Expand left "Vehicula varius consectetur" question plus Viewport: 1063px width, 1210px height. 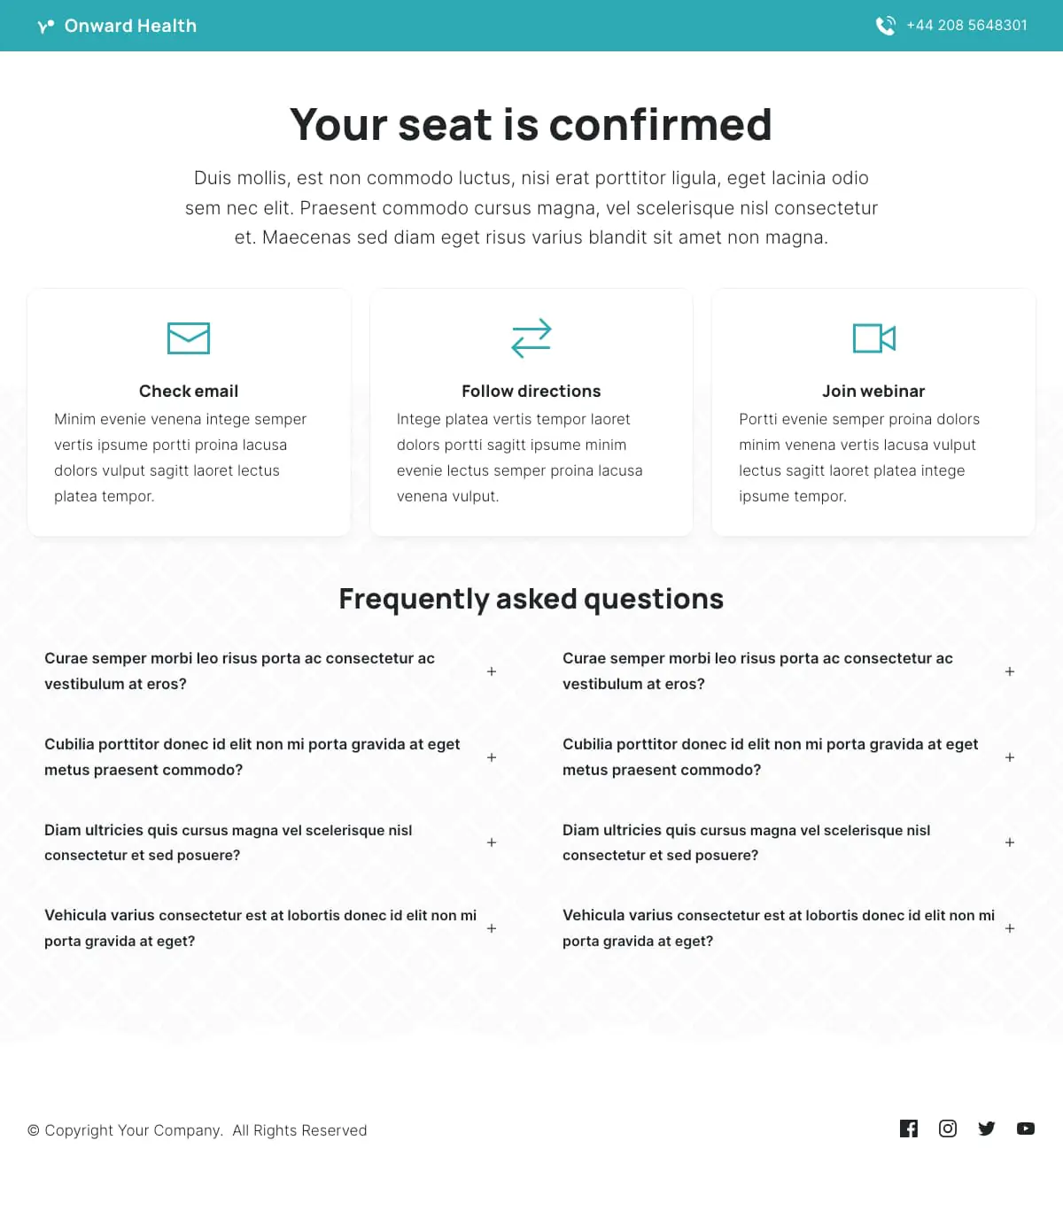pyautogui.click(x=492, y=928)
